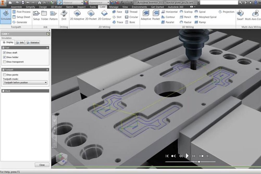The height and width of the screenshot is (174, 261).
Task: Add a new Folder in Job panel
Action: point(45,15)
